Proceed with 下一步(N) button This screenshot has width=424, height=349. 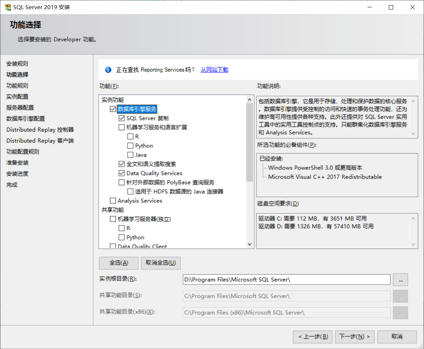(355, 337)
